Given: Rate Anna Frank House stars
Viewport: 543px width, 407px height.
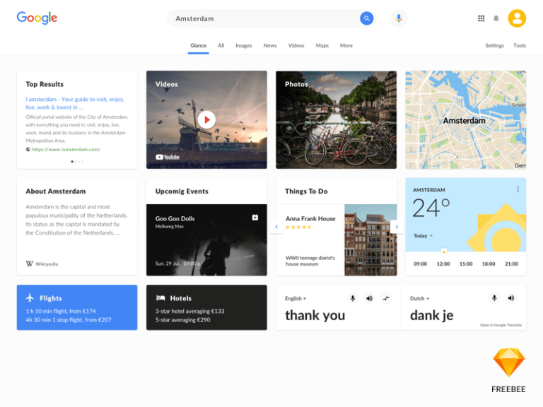Looking at the screenshot, I should [x=298, y=228].
